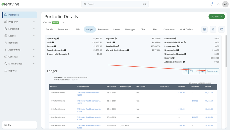The image size is (230, 130).
Task: Show info for Operating balance
Action: 58,38
